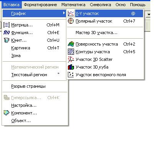Click the 3D Scatter plot icon

tap(71, 59)
